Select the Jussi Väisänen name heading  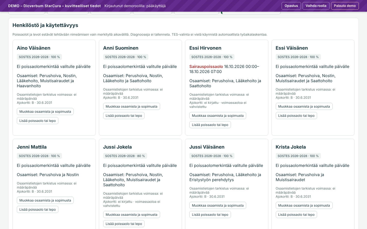pyautogui.click(x=207, y=147)
